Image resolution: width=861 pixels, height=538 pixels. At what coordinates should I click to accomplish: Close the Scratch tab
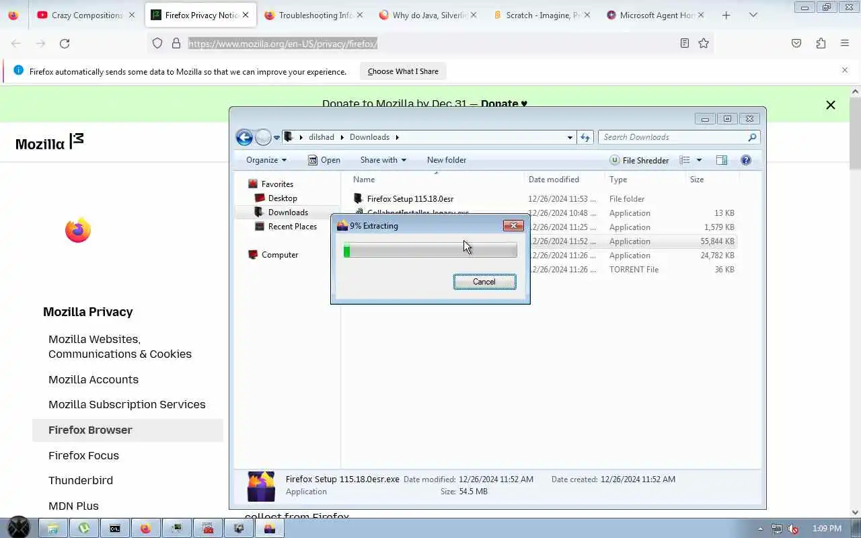tap(587, 15)
